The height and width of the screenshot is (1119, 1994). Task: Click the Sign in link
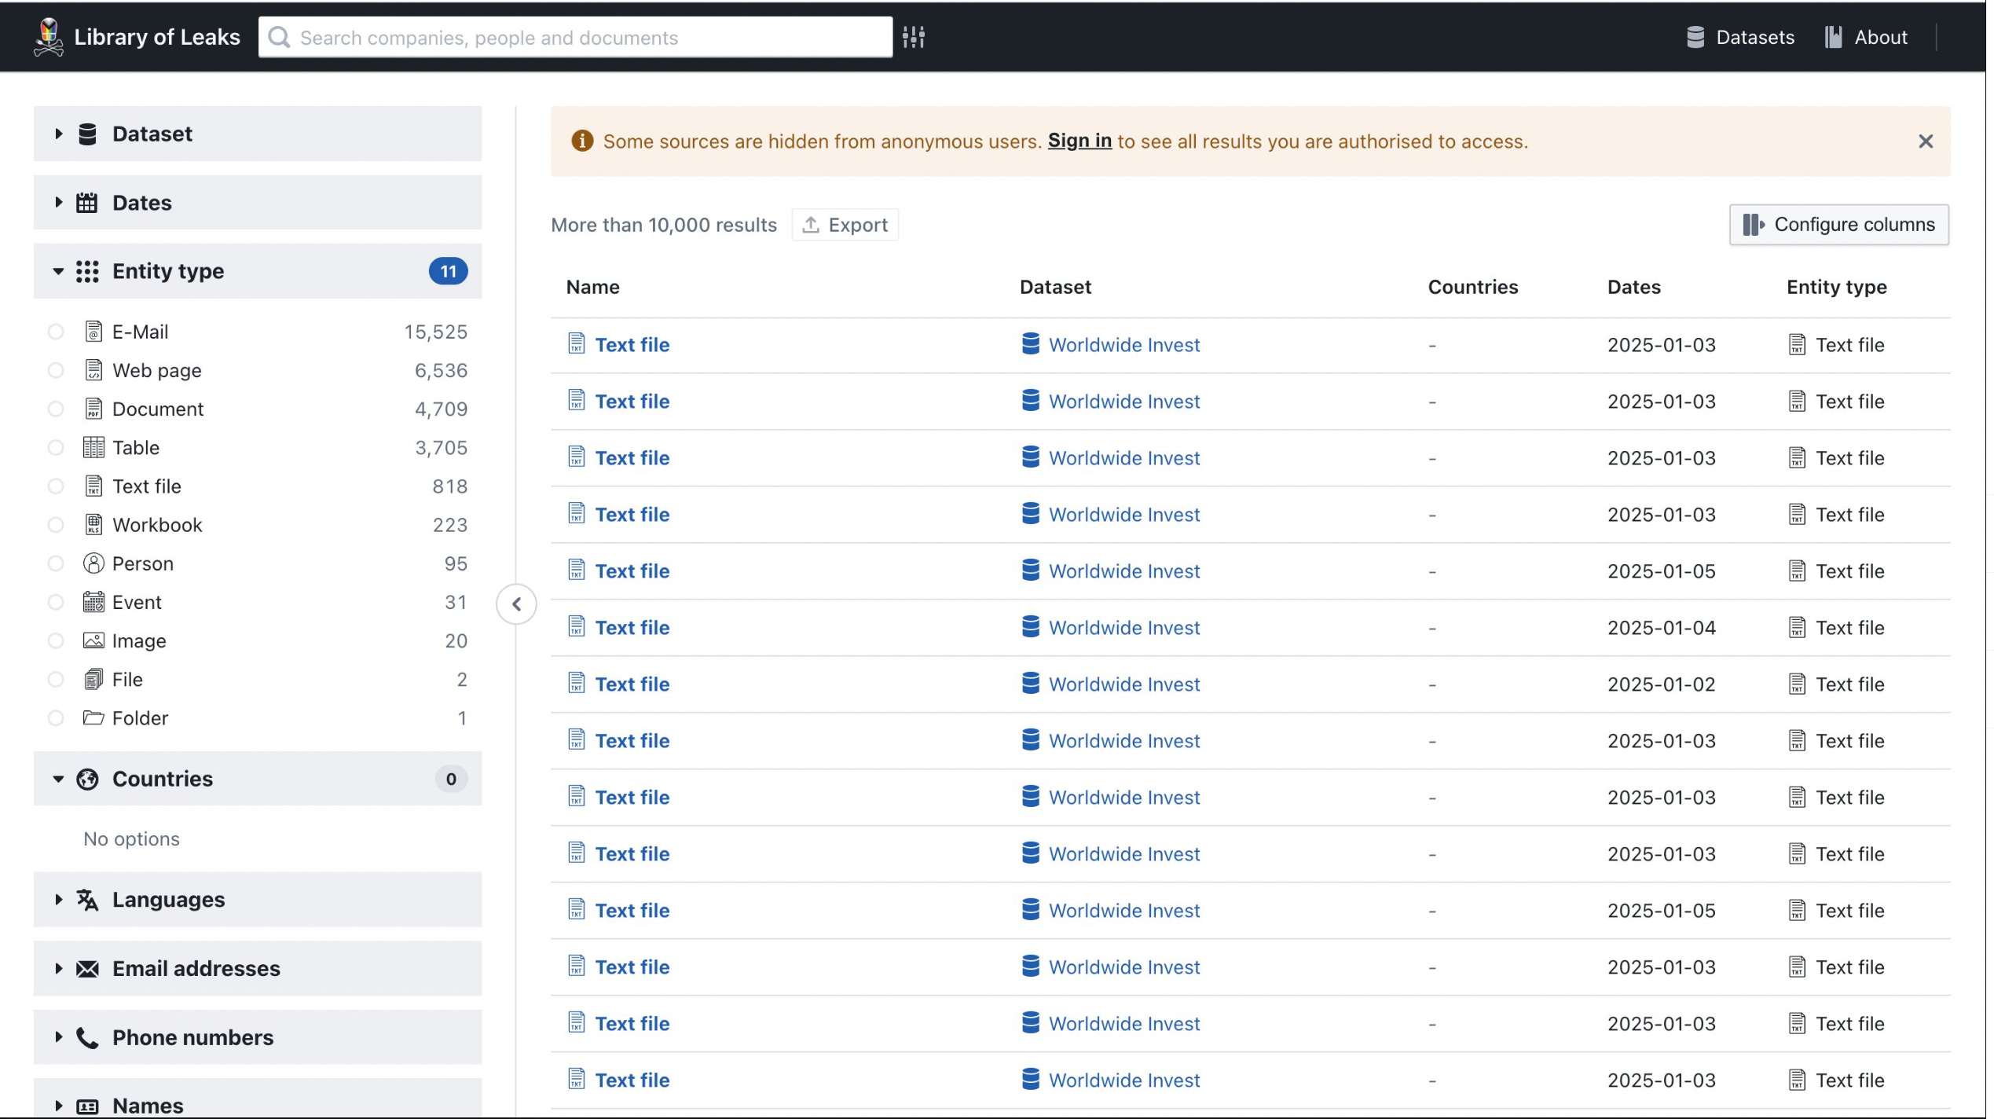click(1079, 141)
